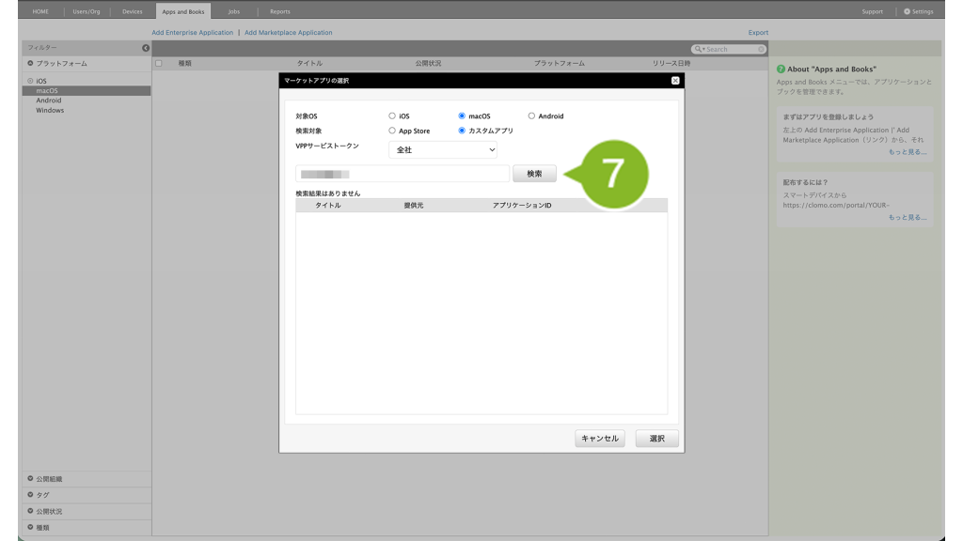Sort by 種類 column header
Screen dimensions: 963x541
pyautogui.click(x=185, y=63)
